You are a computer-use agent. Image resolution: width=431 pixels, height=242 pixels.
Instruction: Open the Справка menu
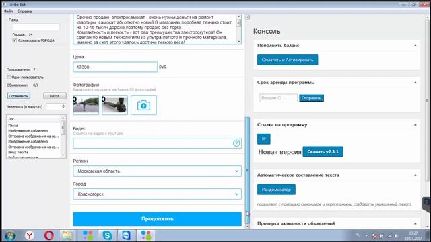click(24, 11)
